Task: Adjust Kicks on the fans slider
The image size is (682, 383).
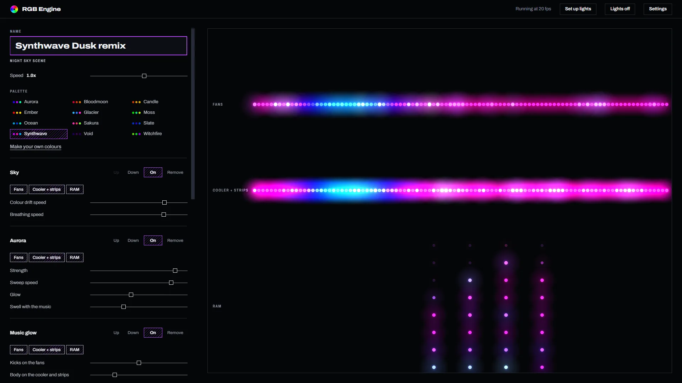Action: [139, 363]
